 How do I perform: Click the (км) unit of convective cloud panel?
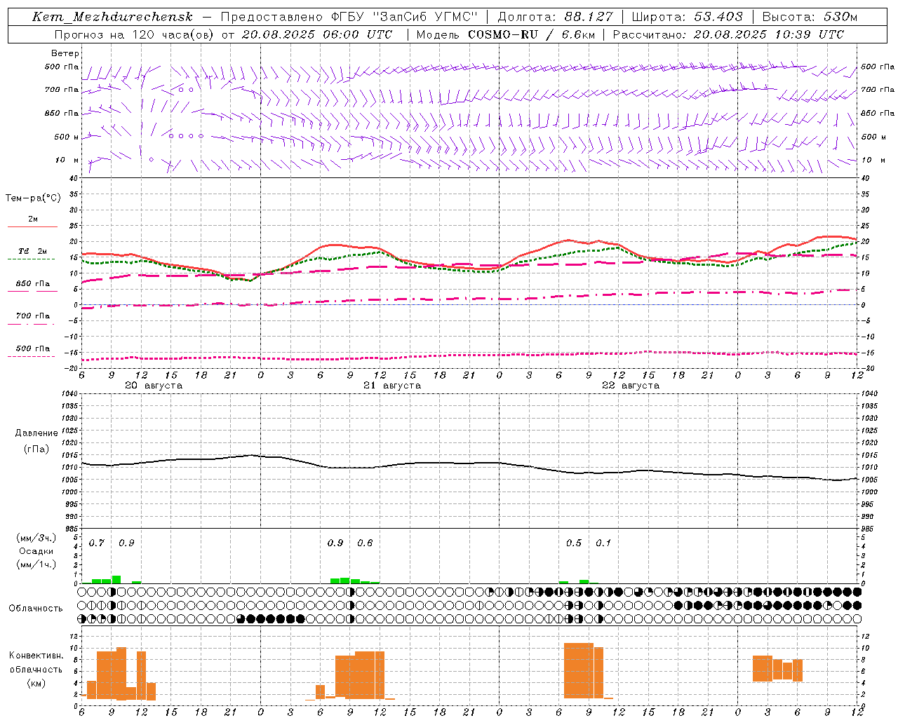pos(36,683)
